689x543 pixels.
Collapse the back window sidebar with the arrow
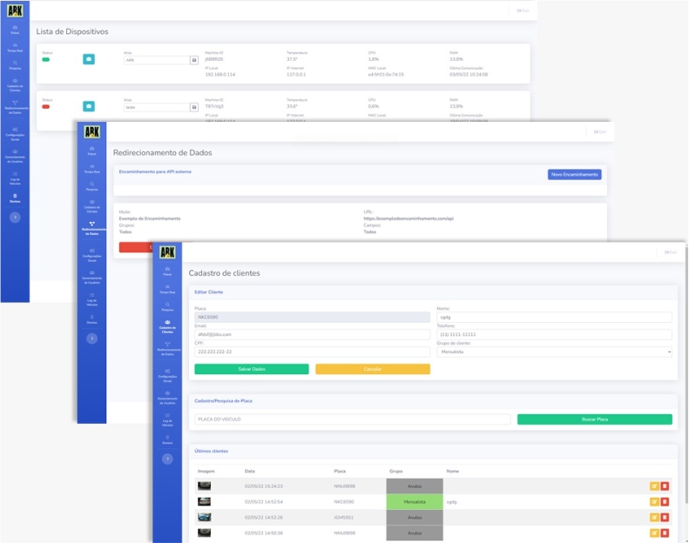(15, 218)
